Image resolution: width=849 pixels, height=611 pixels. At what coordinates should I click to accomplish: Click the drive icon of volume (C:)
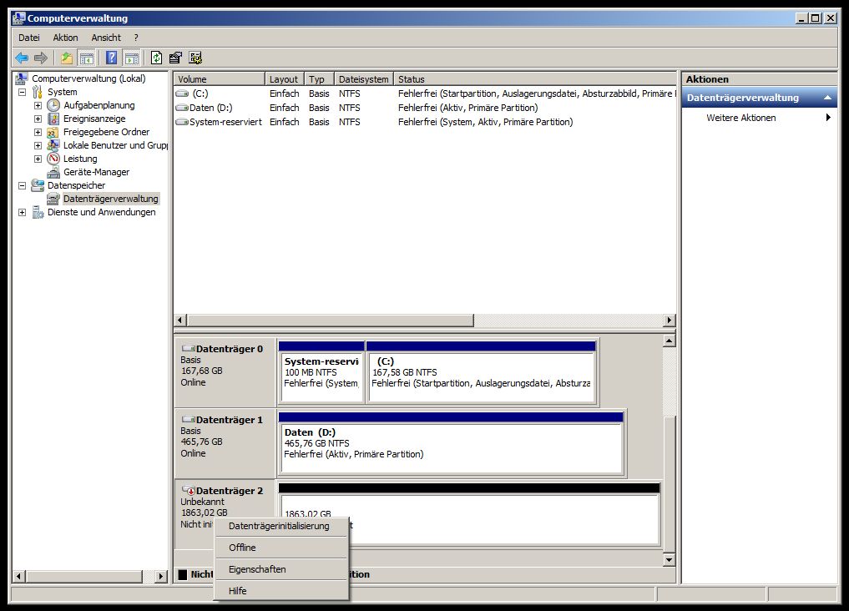pyautogui.click(x=183, y=93)
